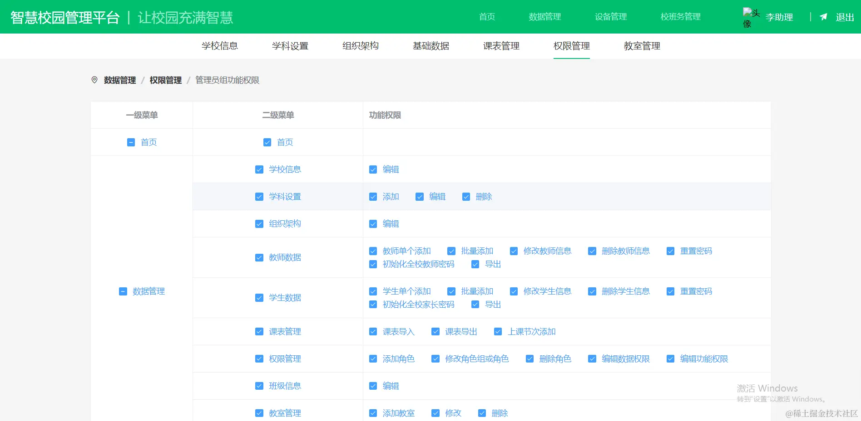Toggle first-level 首页 indeterminate checkbox
Image resolution: width=861 pixels, height=421 pixels.
click(x=131, y=142)
